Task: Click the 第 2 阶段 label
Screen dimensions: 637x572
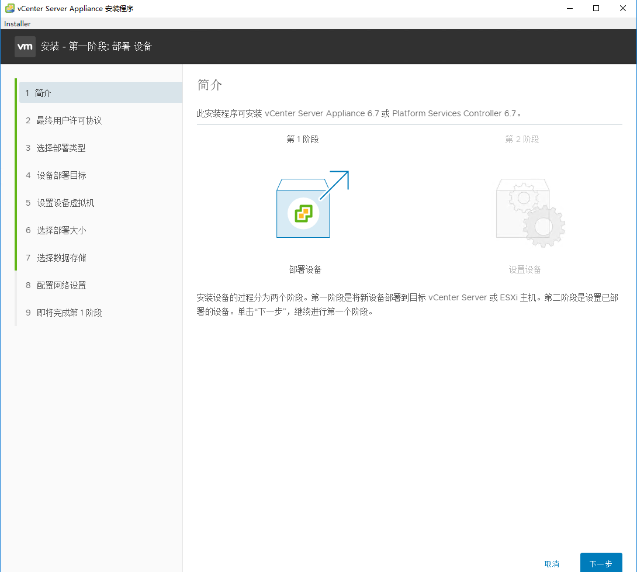Action: point(522,139)
